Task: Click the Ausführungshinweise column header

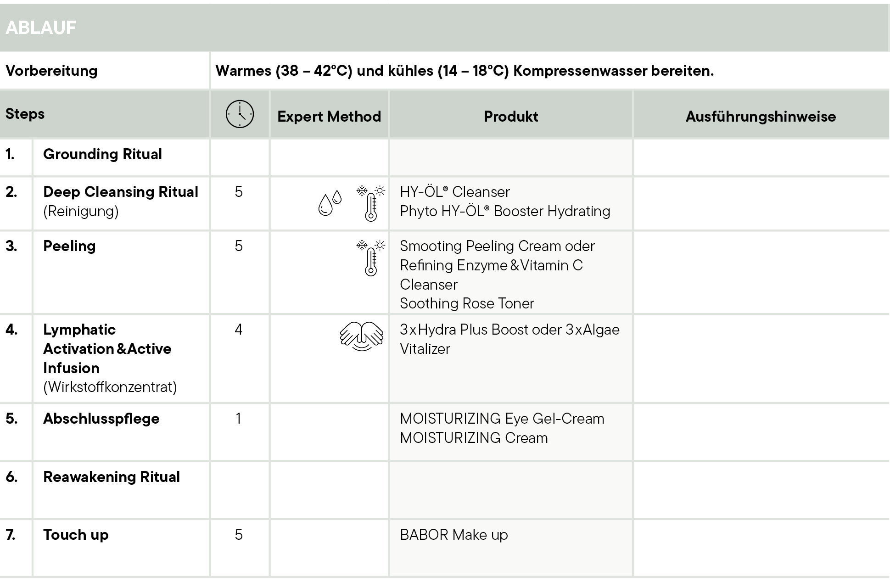Action: pyautogui.click(x=761, y=117)
